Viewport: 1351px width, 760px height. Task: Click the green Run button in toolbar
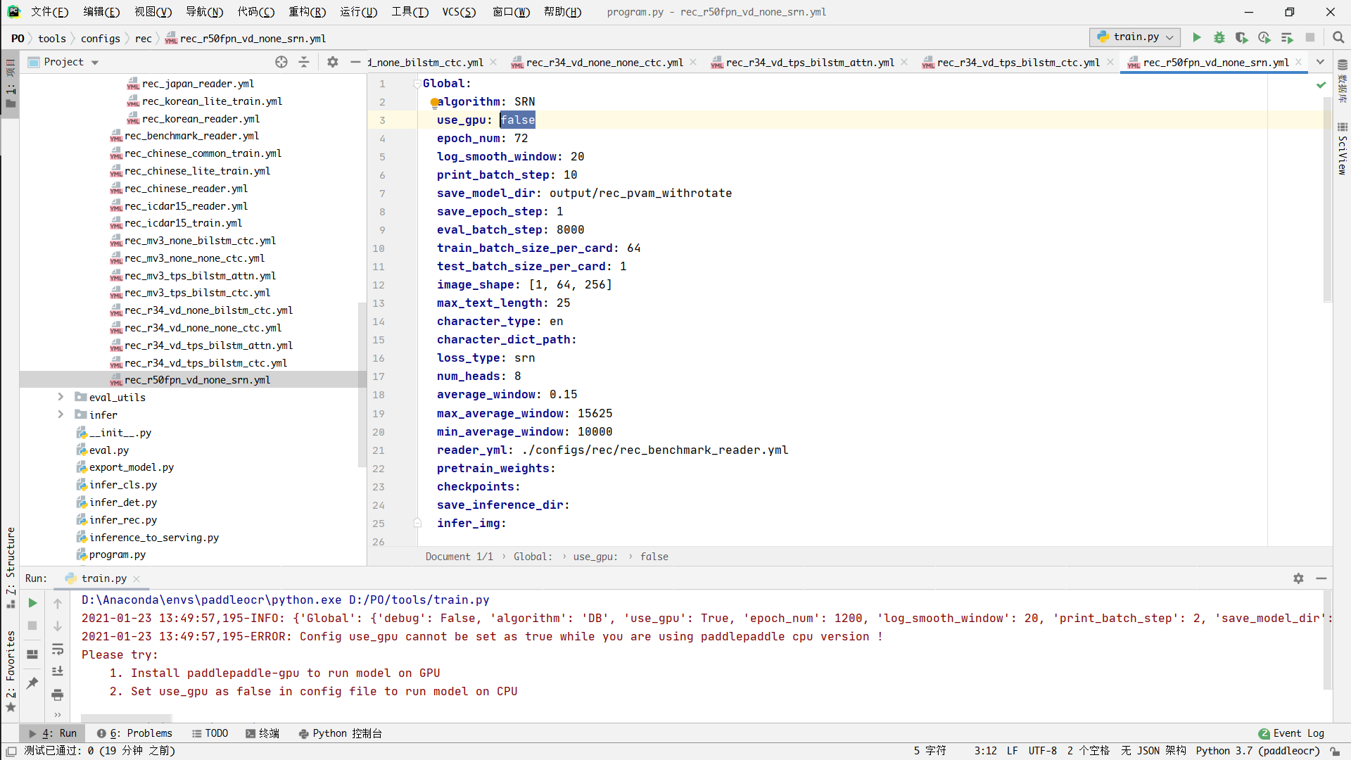1196,37
